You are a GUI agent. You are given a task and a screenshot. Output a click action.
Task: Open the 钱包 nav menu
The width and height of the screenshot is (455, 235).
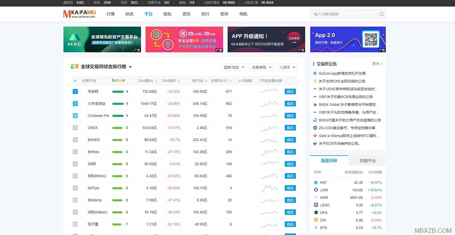click(167, 14)
